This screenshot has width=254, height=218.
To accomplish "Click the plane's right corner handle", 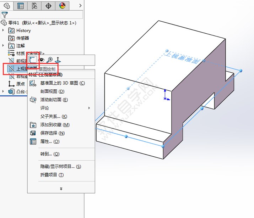I will click(x=241, y=71).
